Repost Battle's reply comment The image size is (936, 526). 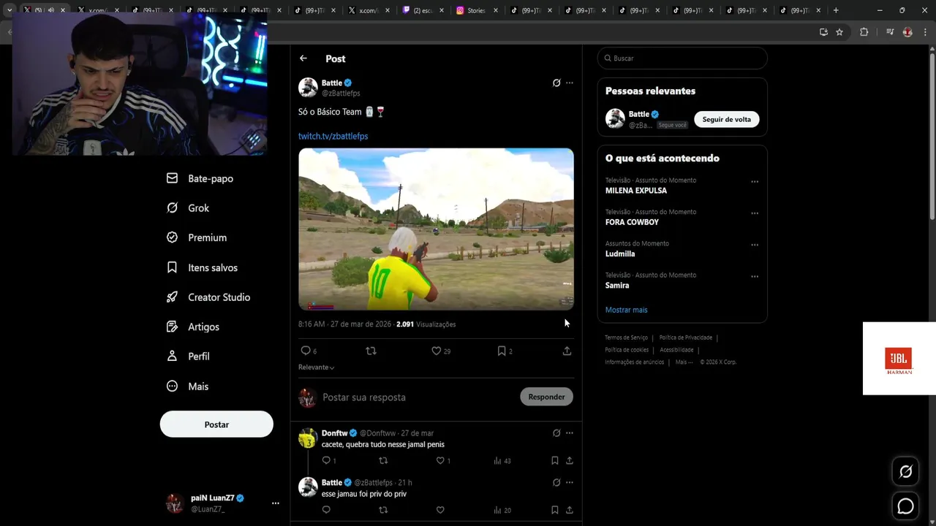(x=383, y=510)
